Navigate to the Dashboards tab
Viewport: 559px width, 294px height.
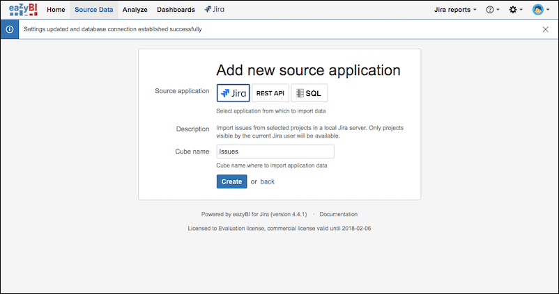[176, 10]
